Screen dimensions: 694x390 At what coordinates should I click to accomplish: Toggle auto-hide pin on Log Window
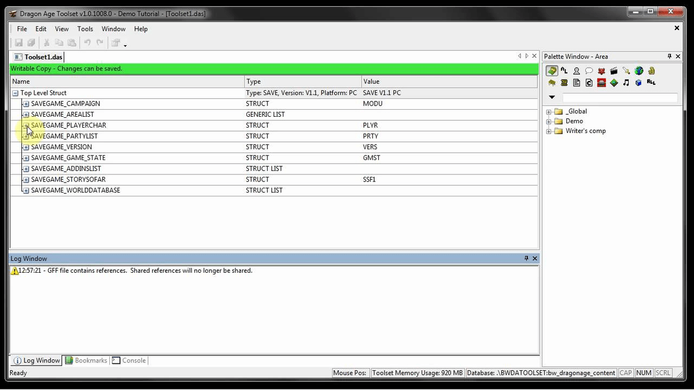coord(526,258)
